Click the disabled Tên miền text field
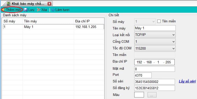197x99 pixels. coord(154,55)
